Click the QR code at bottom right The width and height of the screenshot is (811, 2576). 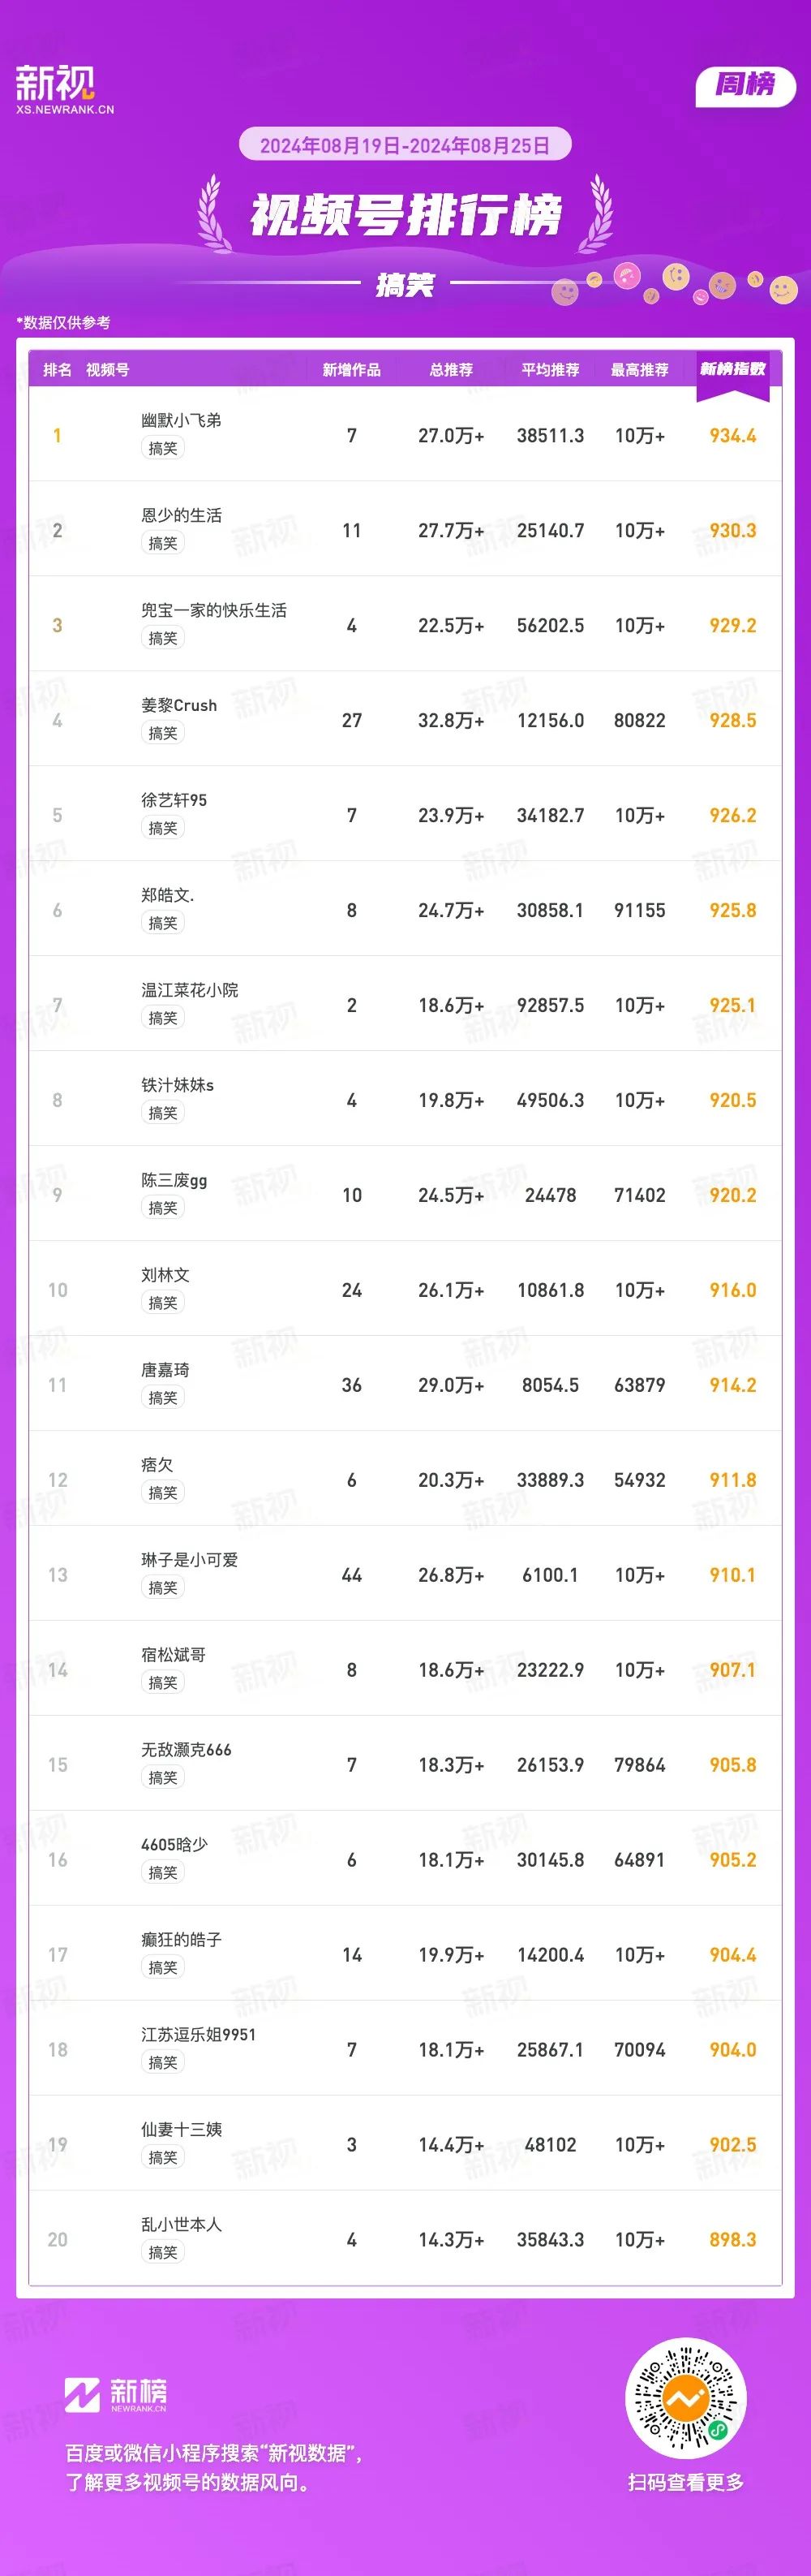(686, 2399)
